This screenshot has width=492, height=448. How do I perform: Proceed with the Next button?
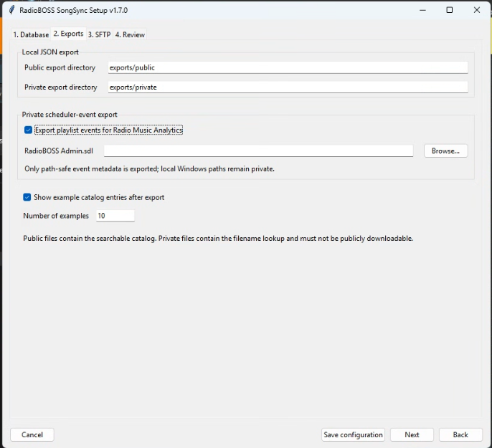pos(412,434)
